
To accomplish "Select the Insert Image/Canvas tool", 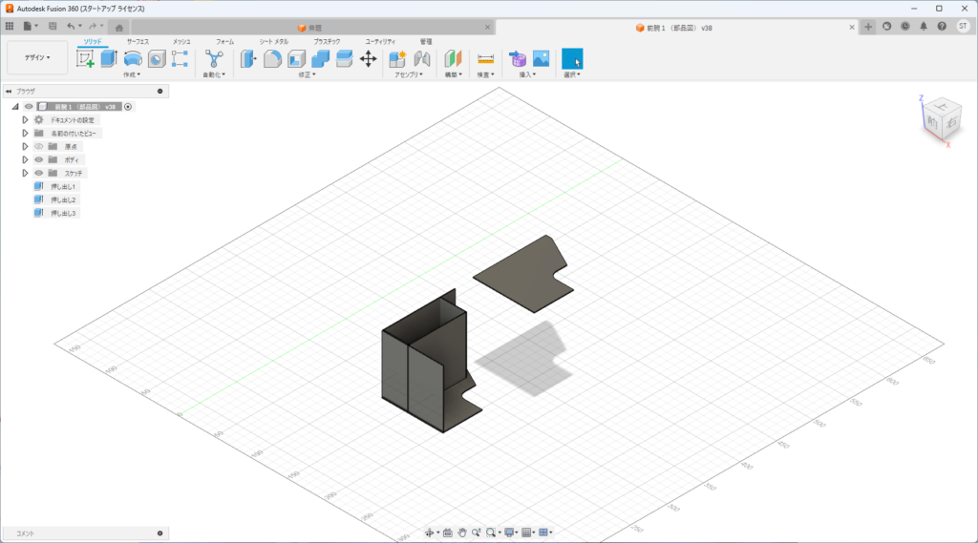I will tap(542, 58).
